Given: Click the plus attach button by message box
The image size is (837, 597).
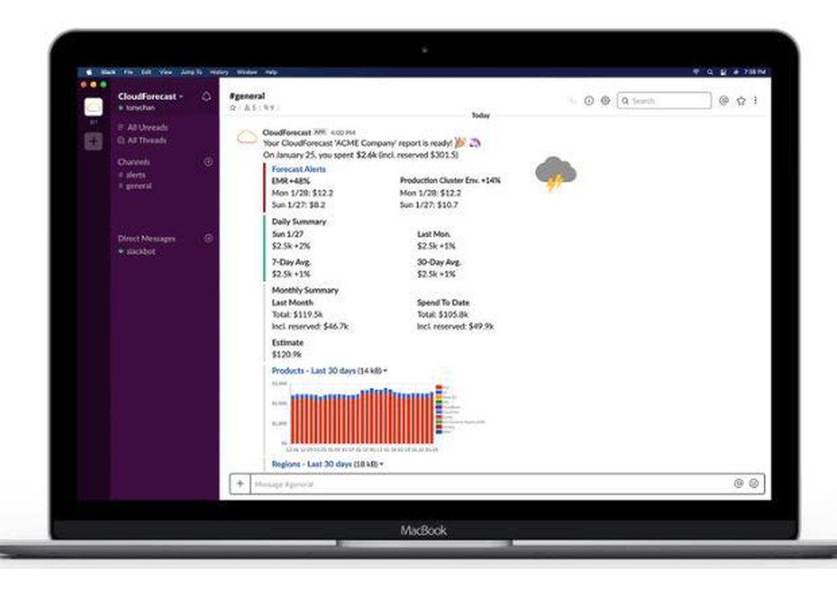Looking at the screenshot, I should (240, 483).
